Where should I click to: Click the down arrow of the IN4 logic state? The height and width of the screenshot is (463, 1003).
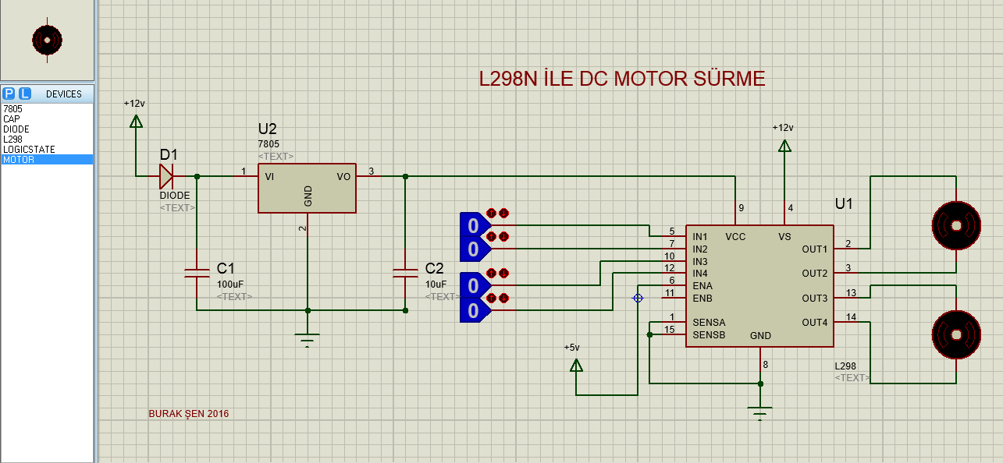point(504,298)
